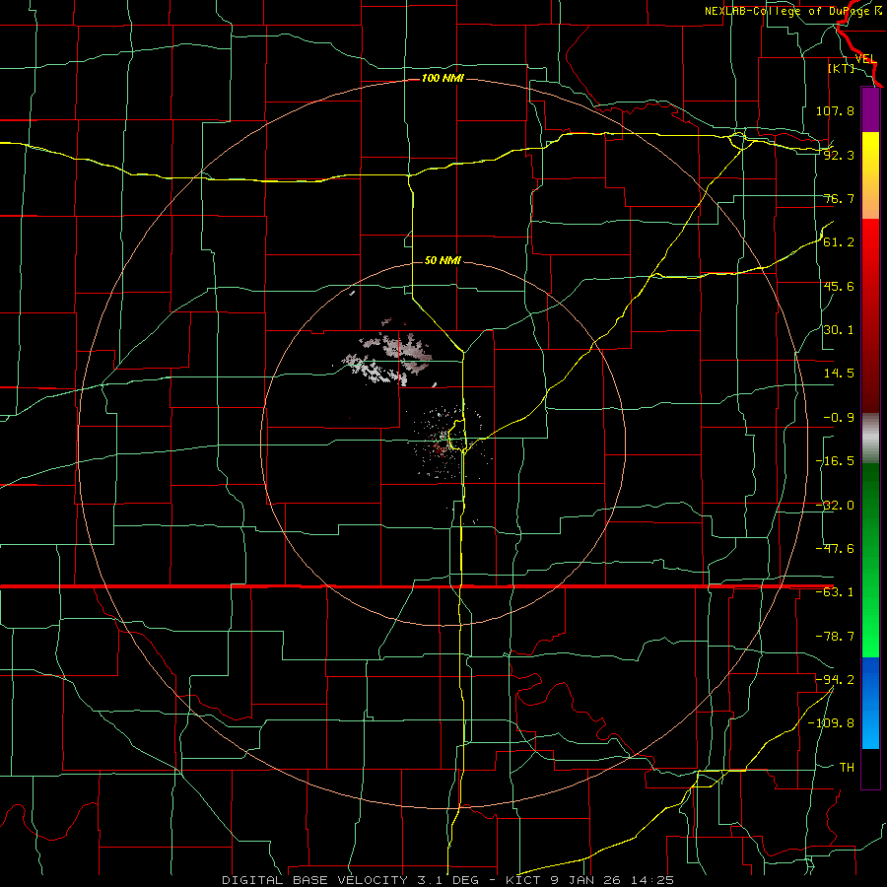Click the scattered echoes near radar center

coord(449,443)
